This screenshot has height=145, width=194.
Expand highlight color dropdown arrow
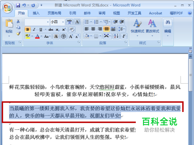point(32,36)
